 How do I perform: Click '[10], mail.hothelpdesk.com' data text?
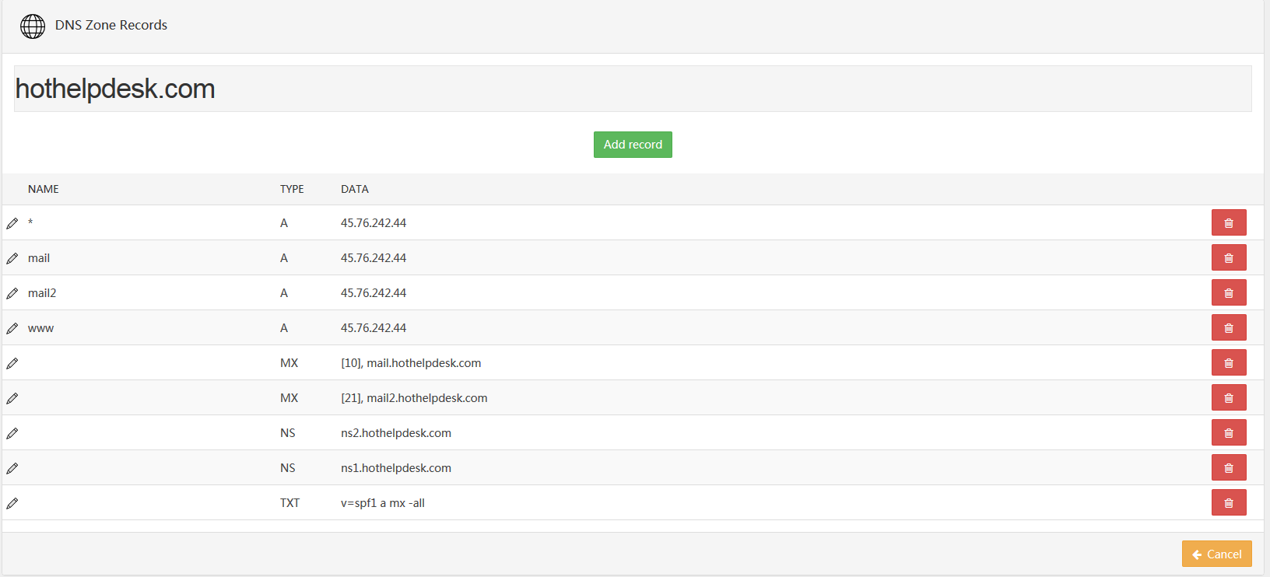click(x=411, y=363)
